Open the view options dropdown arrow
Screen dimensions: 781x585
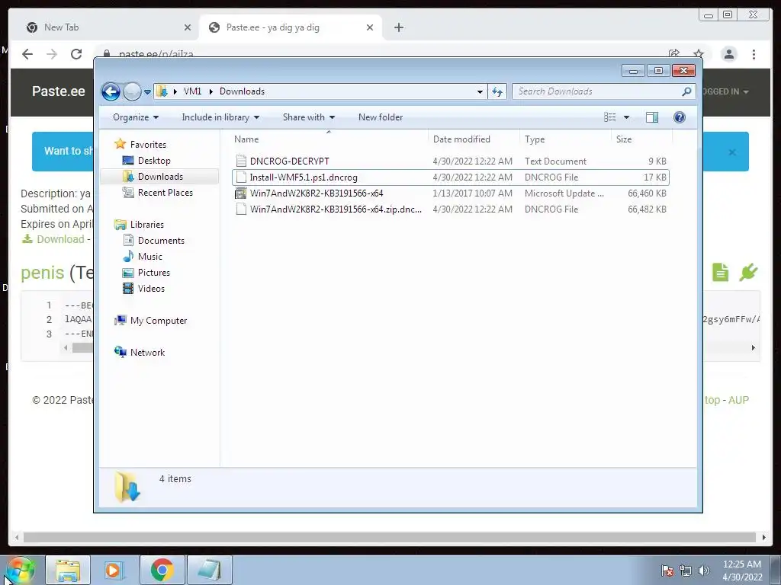click(x=627, y=117)
